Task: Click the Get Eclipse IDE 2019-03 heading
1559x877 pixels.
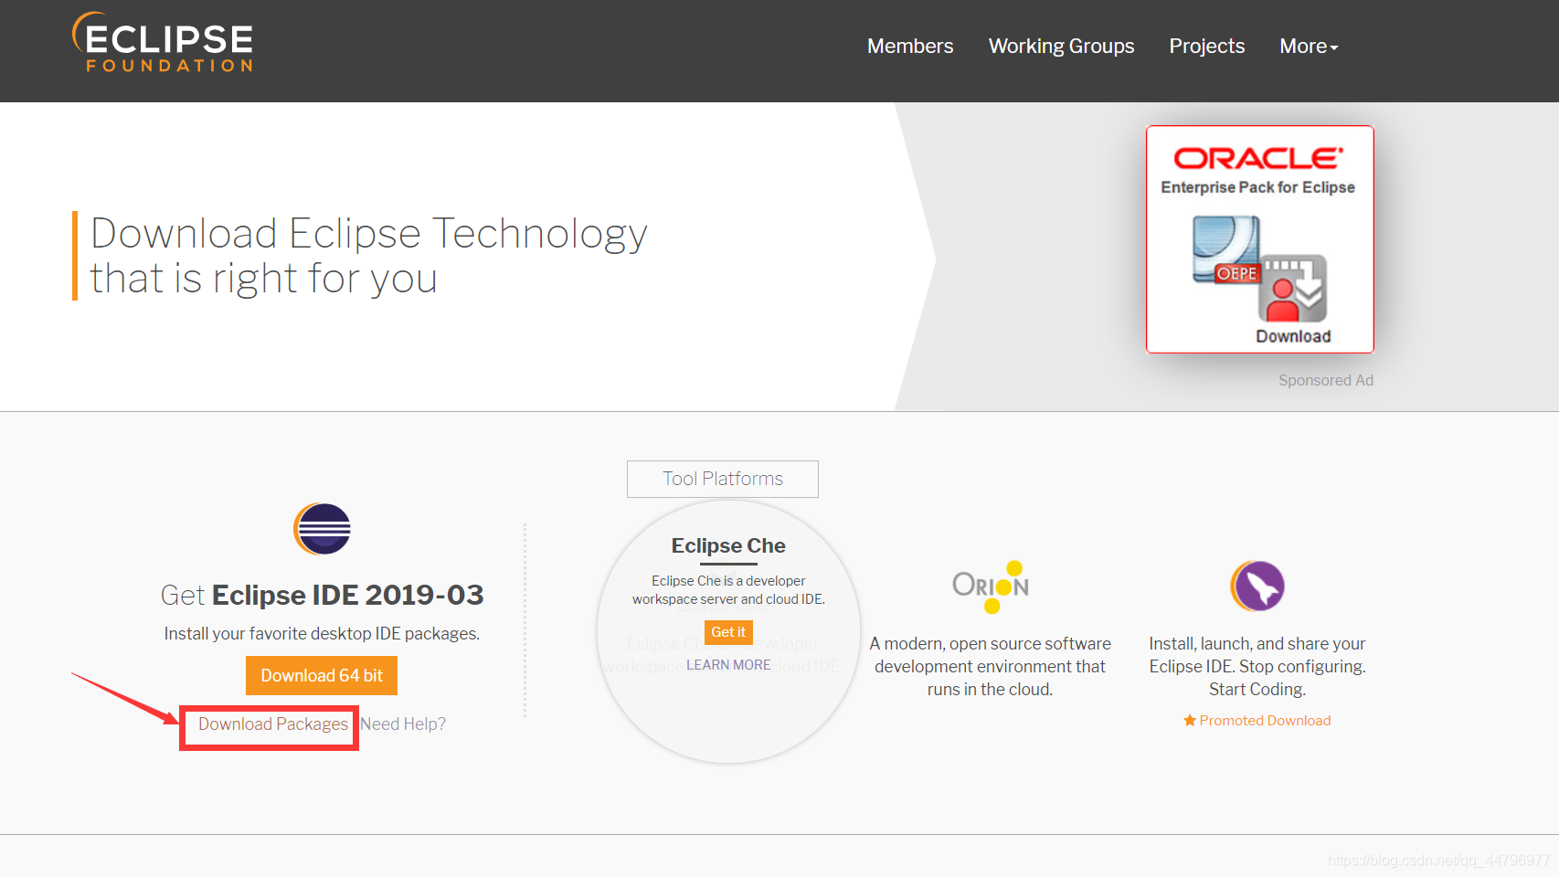Action: point(322,595)
